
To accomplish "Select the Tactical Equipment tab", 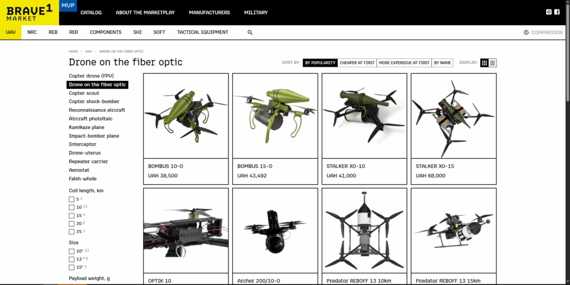I will [203, 32].
